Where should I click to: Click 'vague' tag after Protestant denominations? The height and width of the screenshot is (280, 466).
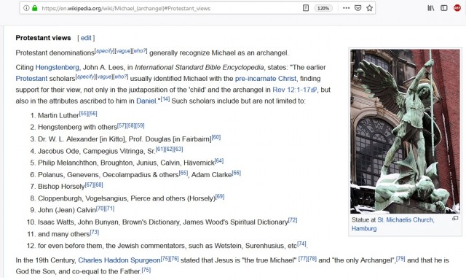123,51
